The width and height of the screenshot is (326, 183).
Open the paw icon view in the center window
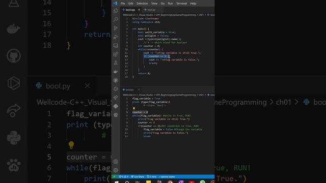pos(116,115)
